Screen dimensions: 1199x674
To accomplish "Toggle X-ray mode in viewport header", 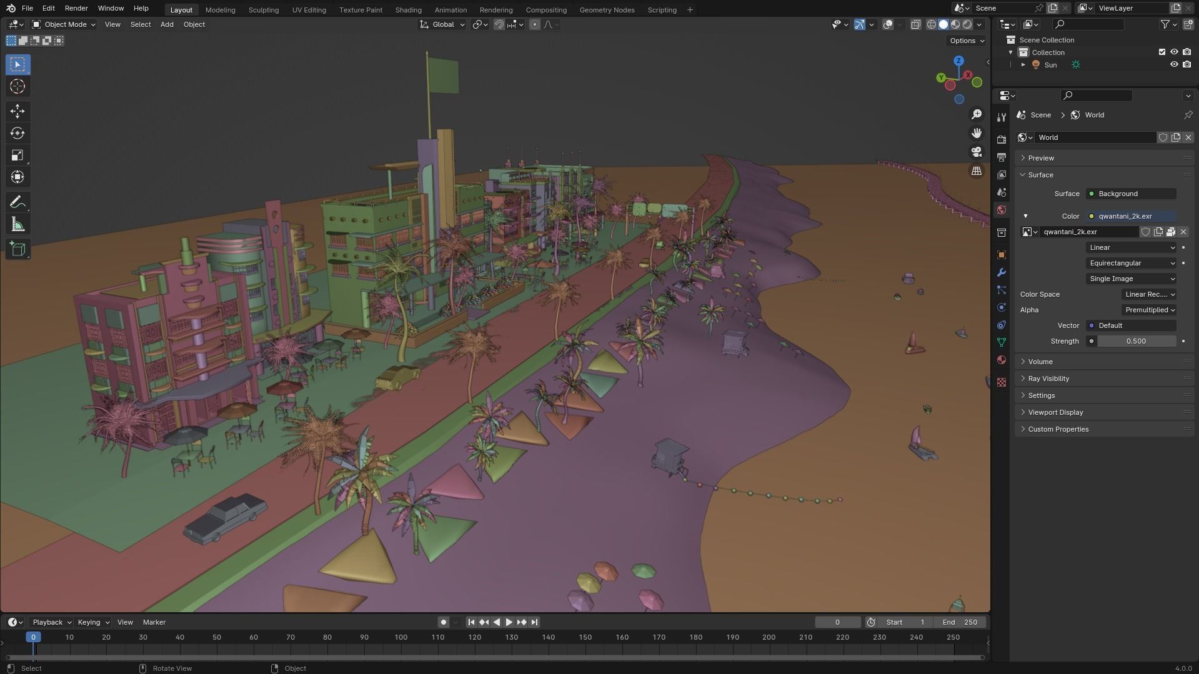I will (915, 24).
